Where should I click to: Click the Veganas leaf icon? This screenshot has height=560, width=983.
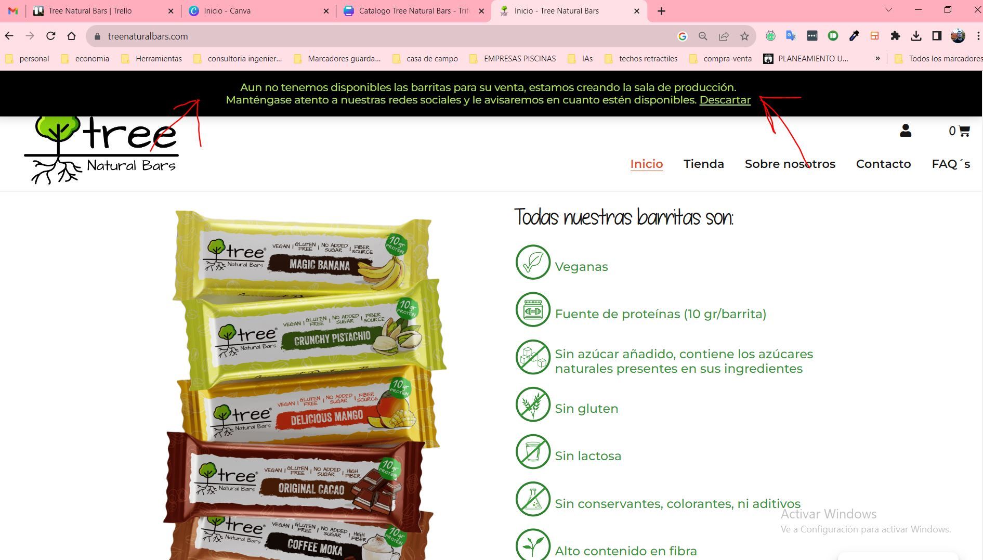tap(533, 262)
